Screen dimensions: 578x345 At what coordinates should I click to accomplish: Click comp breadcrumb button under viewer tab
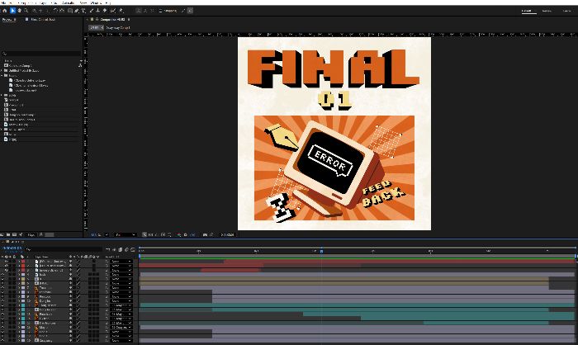(x=96, y=27)
